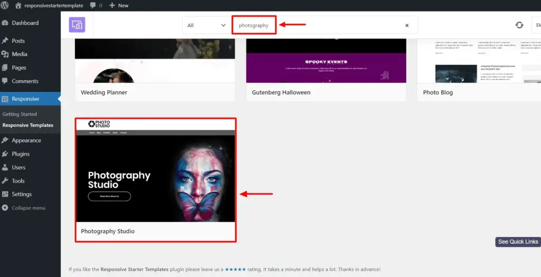541x277 pixels.
Task: Collapse the menu using the arrow icon
Action: pos(5,208)
